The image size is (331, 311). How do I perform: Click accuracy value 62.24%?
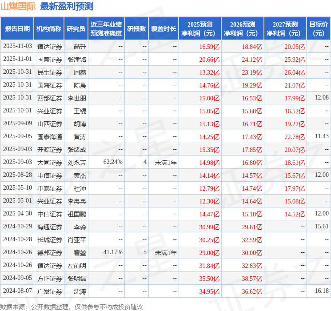pos(113,162)
